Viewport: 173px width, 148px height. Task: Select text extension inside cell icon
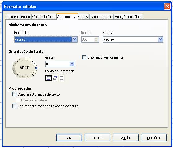[62, 78]
